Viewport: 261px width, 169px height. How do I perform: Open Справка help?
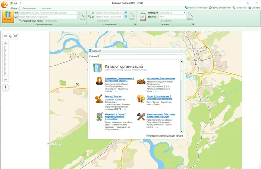point(254,8)
